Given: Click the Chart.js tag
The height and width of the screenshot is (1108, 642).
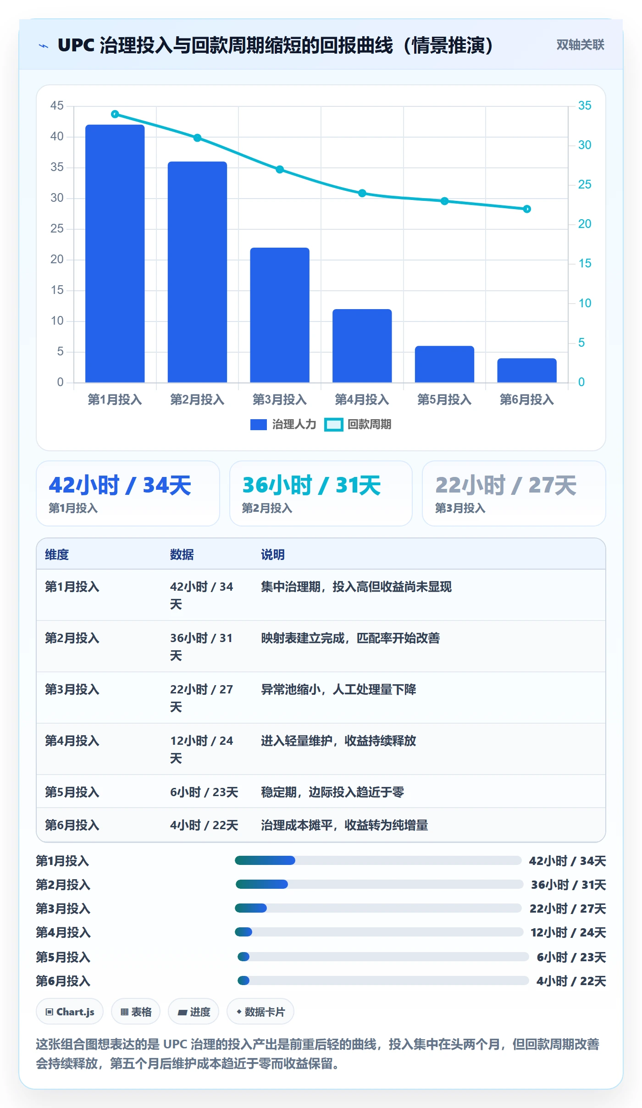Looking at the screenshot, I should (x=70, y=1011).
